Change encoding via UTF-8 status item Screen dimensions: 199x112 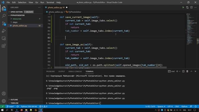click(170, 106)
